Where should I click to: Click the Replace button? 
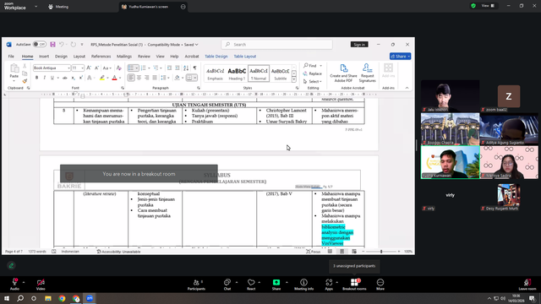tap(312, 73)
